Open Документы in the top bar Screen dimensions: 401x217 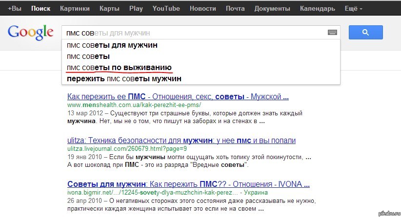[271, 9]
